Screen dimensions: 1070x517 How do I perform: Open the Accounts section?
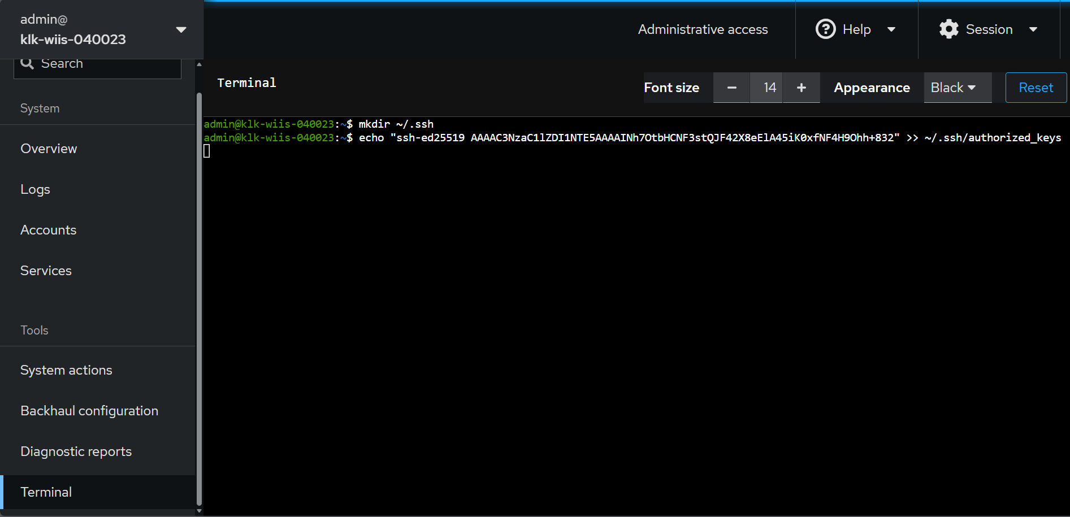[x=48, y=230]
